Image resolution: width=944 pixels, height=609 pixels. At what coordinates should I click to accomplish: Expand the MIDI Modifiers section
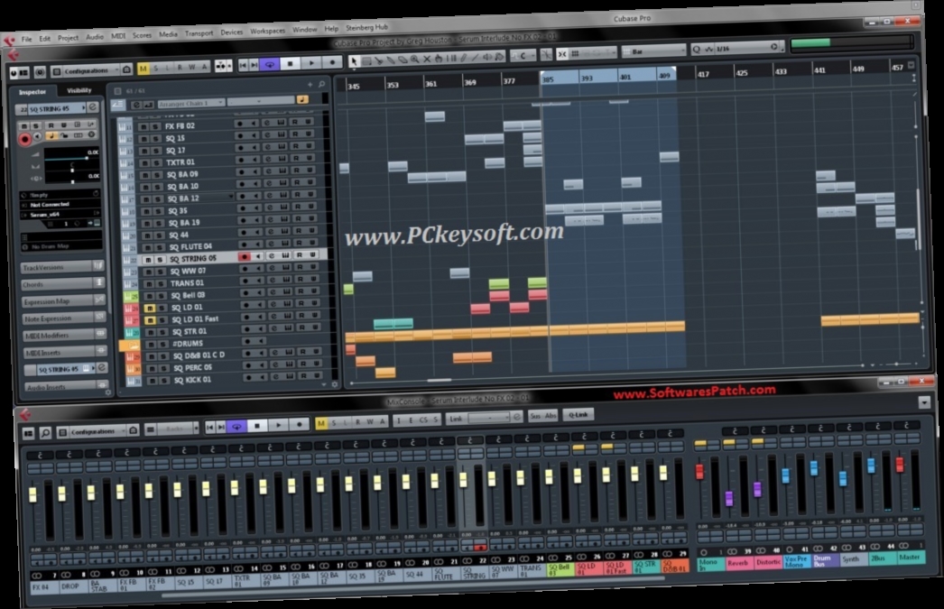tap(64, 335)
